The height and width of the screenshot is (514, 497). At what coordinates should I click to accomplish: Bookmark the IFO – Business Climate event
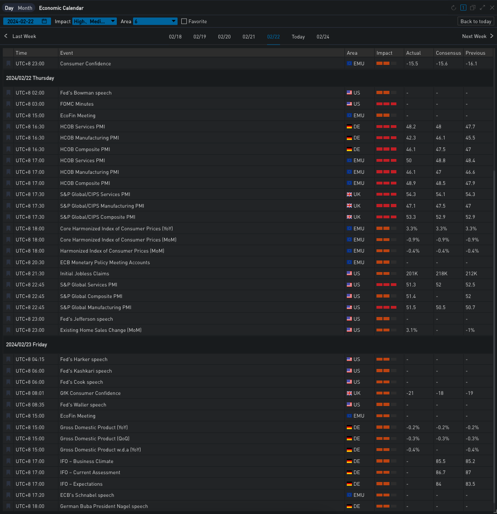point(8,462)
